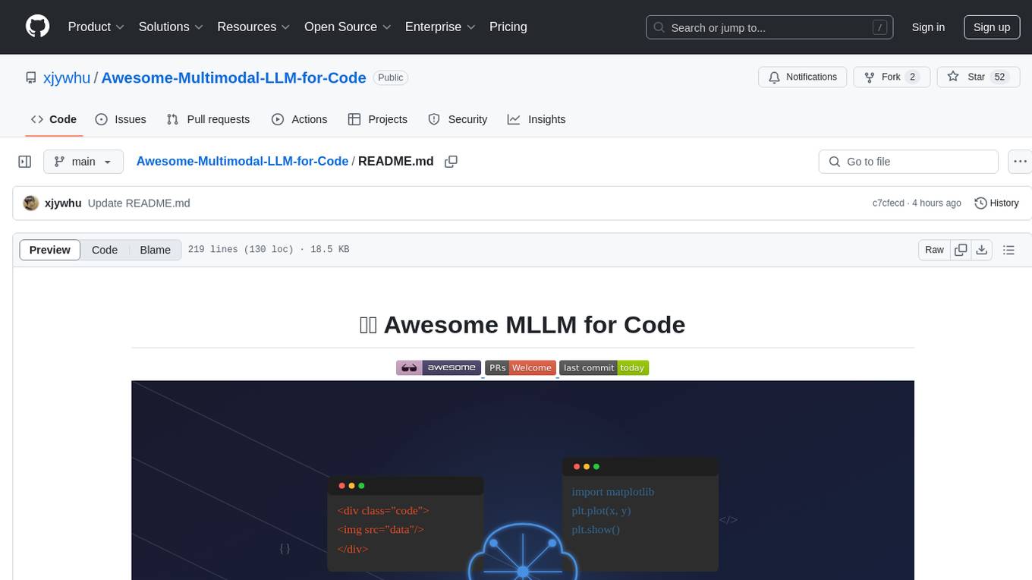Switch to the Insights tab

tap(536, 119)
